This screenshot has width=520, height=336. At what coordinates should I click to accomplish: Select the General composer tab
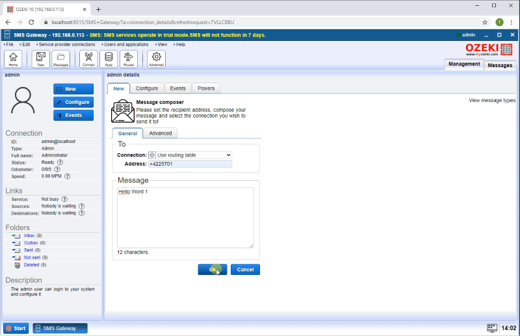click(x=127, y=133)
